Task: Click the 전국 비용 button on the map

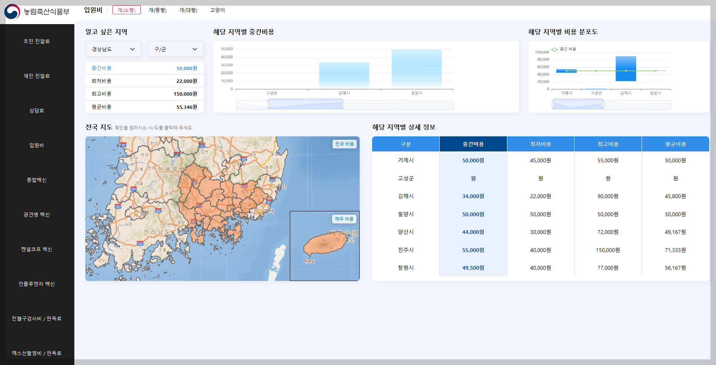Action: tap(344, 144)
